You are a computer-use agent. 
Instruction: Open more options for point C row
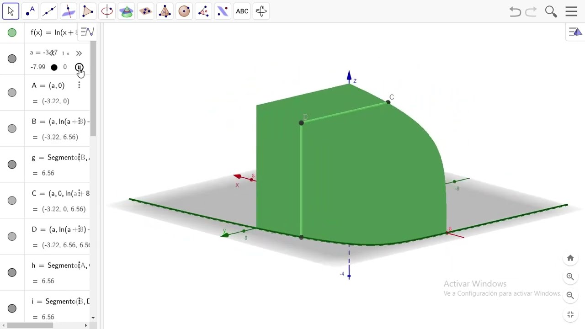pyautogui.click(x=79, y=193)
